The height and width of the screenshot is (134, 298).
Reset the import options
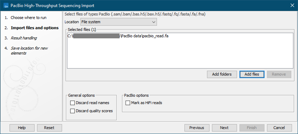pos(49,128)
